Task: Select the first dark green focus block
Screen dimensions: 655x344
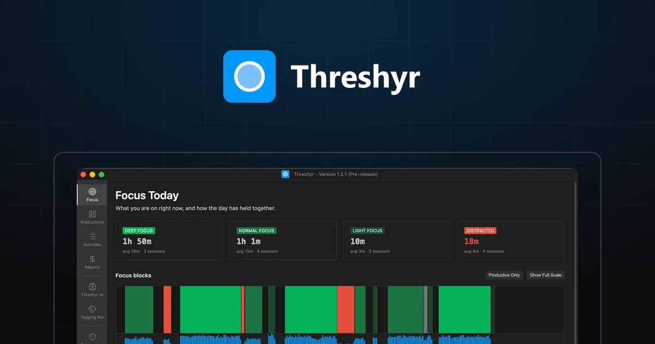Action: 139,310
